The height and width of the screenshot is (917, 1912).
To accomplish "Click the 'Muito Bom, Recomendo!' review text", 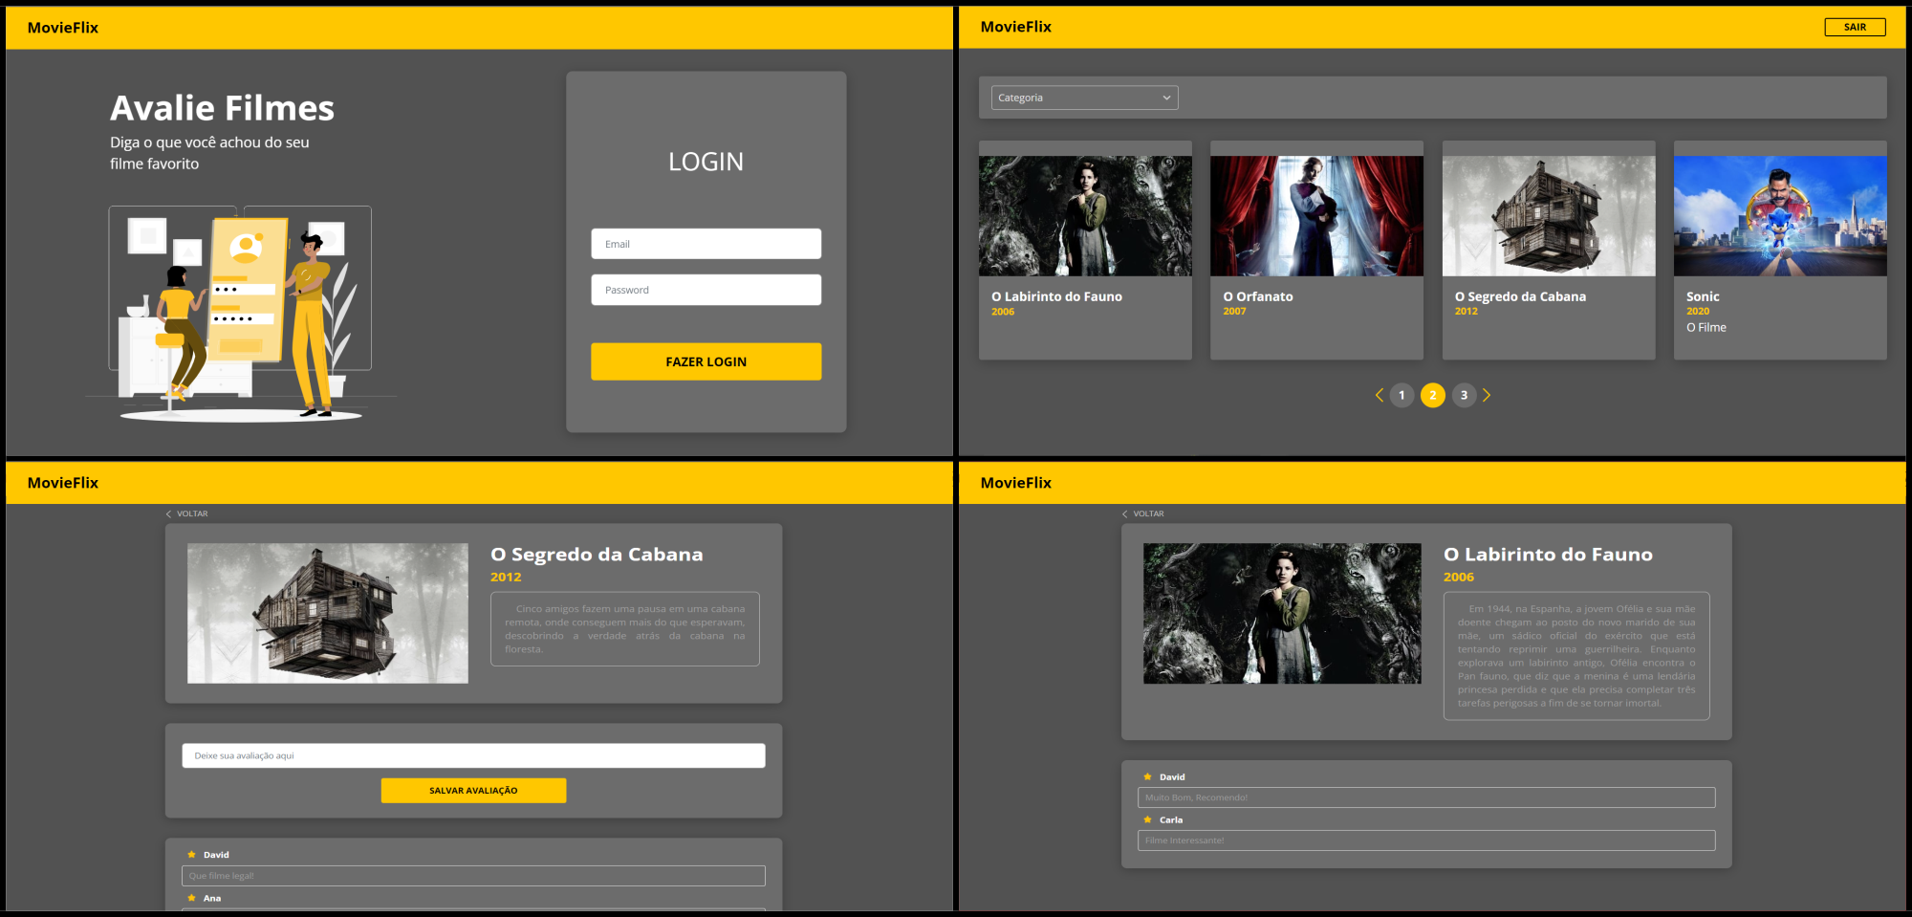I will point(1196,797).
